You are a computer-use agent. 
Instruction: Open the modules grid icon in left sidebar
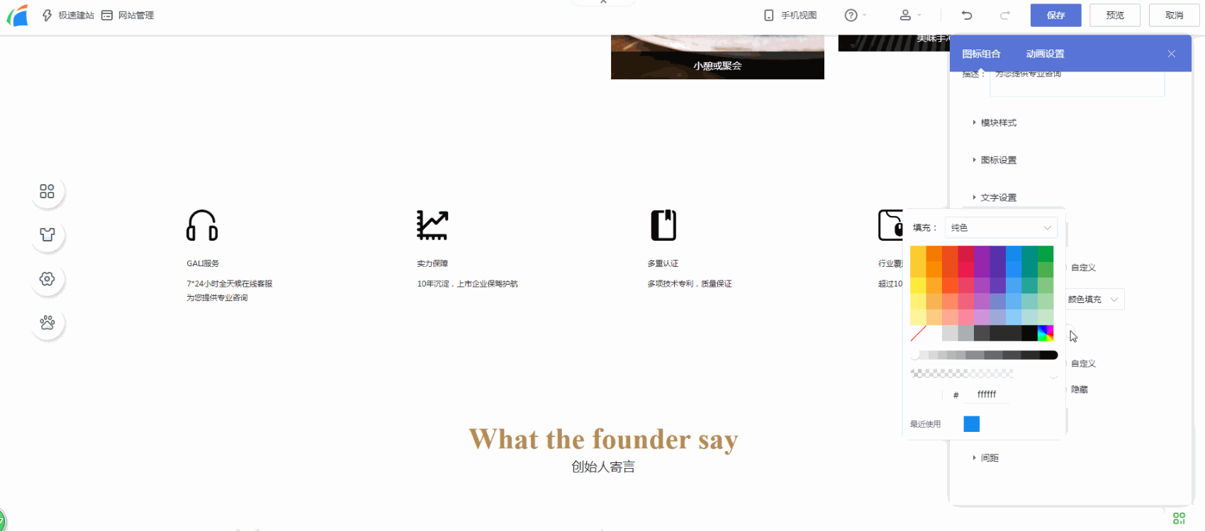(47, 191)
